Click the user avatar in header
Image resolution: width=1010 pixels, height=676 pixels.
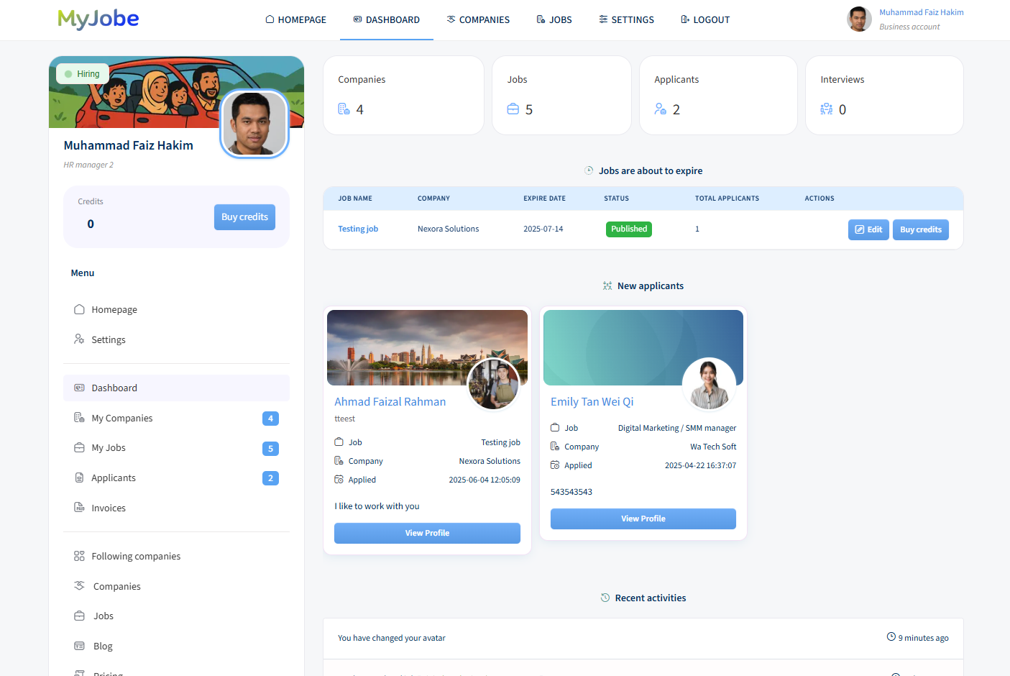[859, 19]
